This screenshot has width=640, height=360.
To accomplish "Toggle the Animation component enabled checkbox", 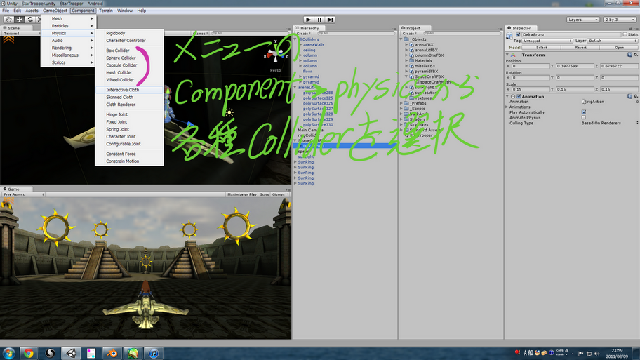I will pos(519,97).
